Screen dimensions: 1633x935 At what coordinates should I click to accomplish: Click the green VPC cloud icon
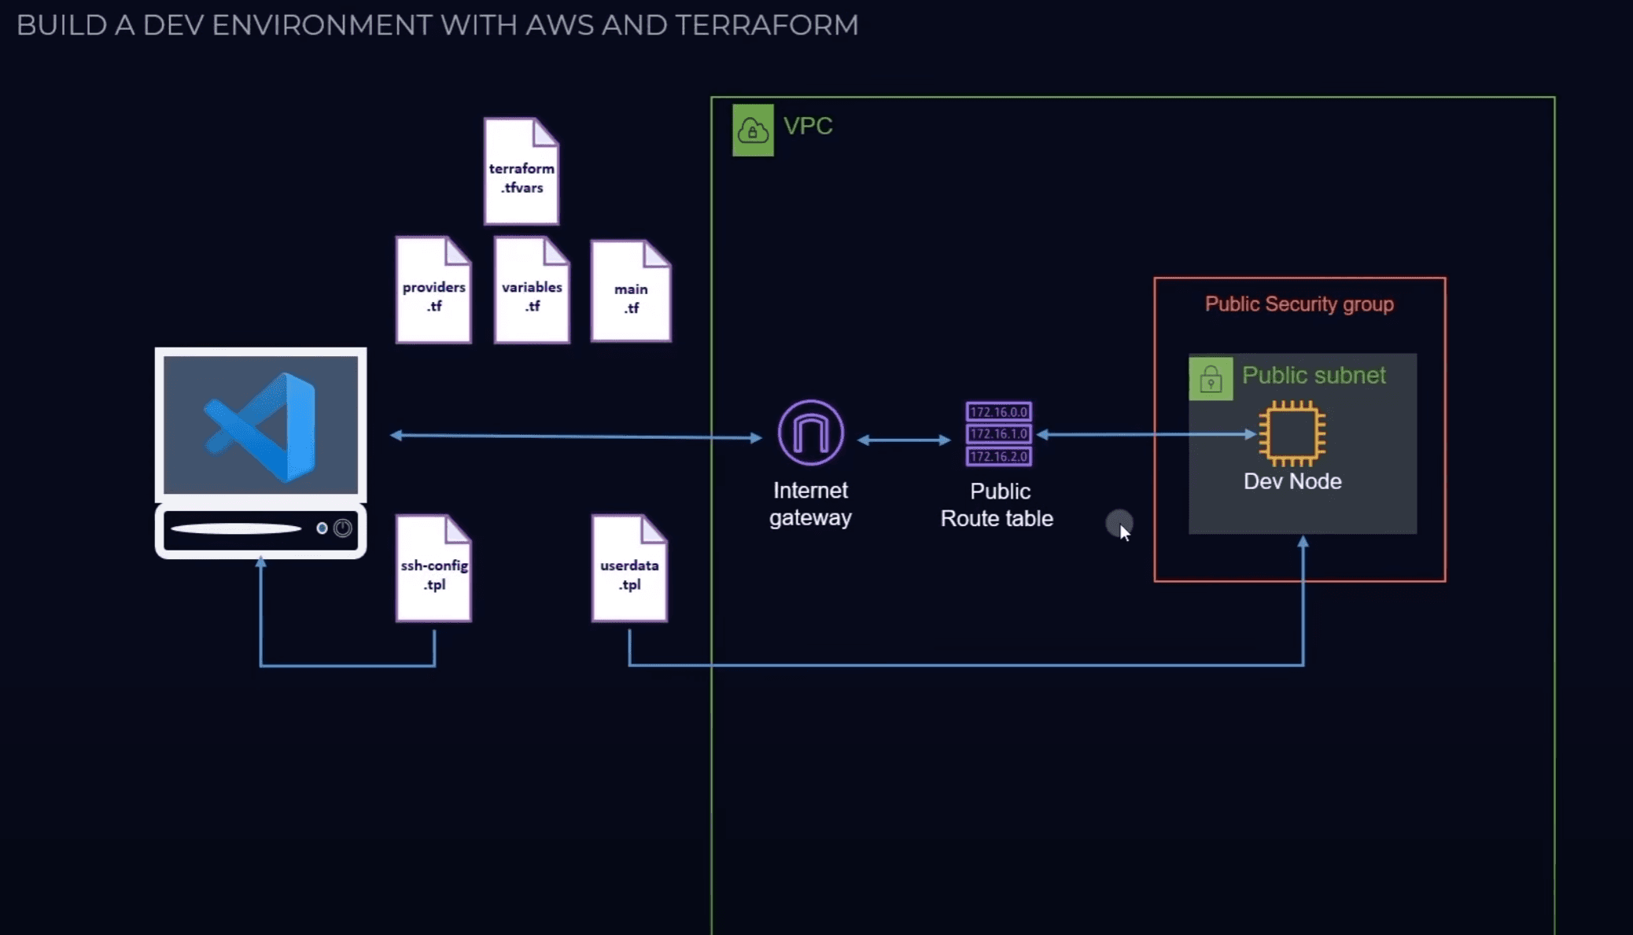click(x=753, y=130)
